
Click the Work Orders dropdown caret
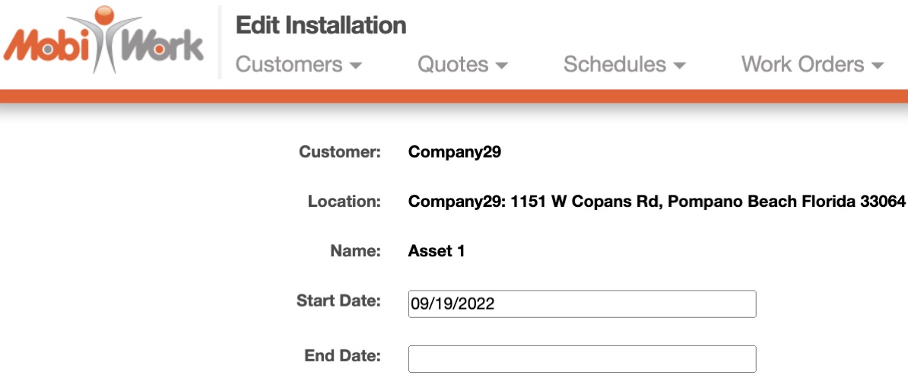coord(878,66)
